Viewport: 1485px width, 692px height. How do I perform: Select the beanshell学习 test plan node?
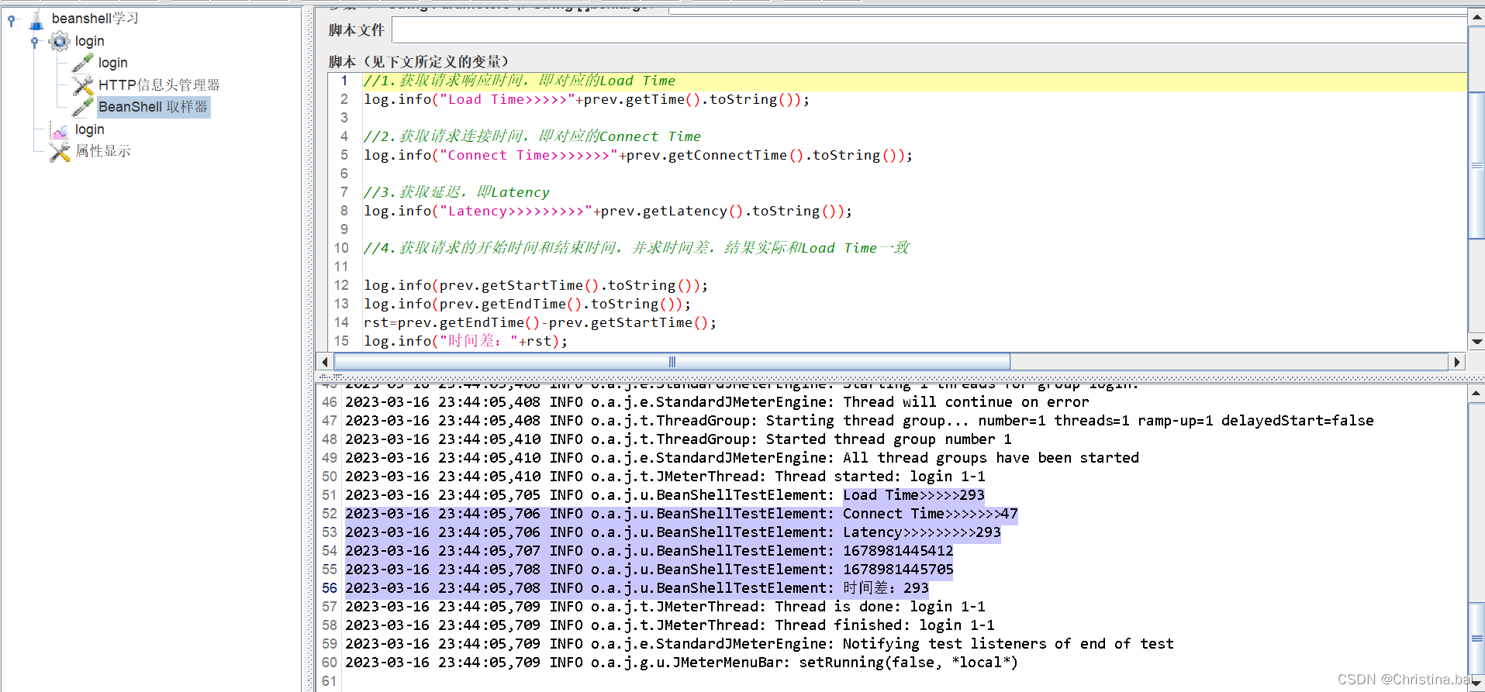95,19
